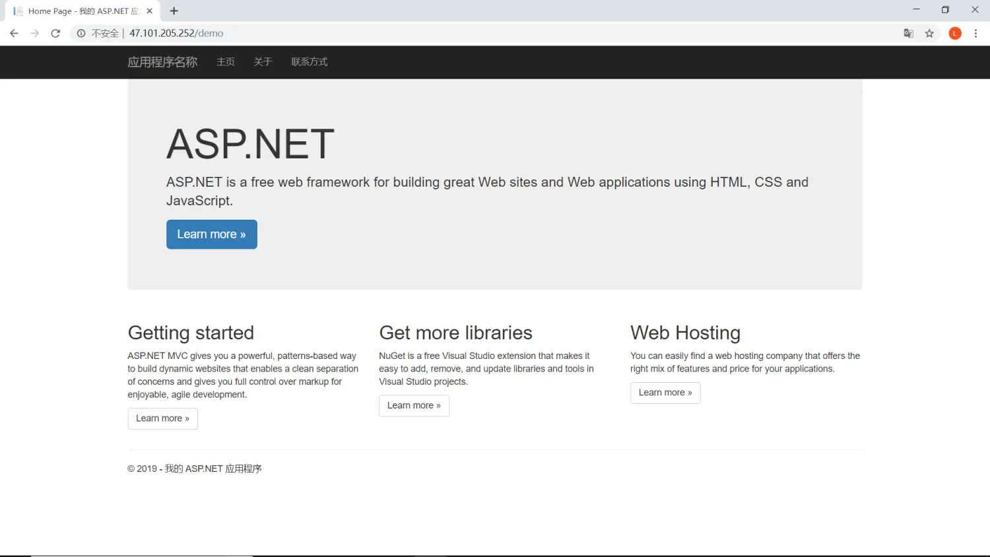Open the 联系方式 navigation item

[310, 62]
